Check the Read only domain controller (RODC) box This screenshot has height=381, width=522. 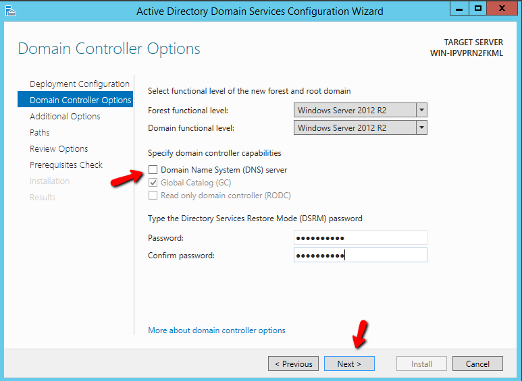click(153, 195)
